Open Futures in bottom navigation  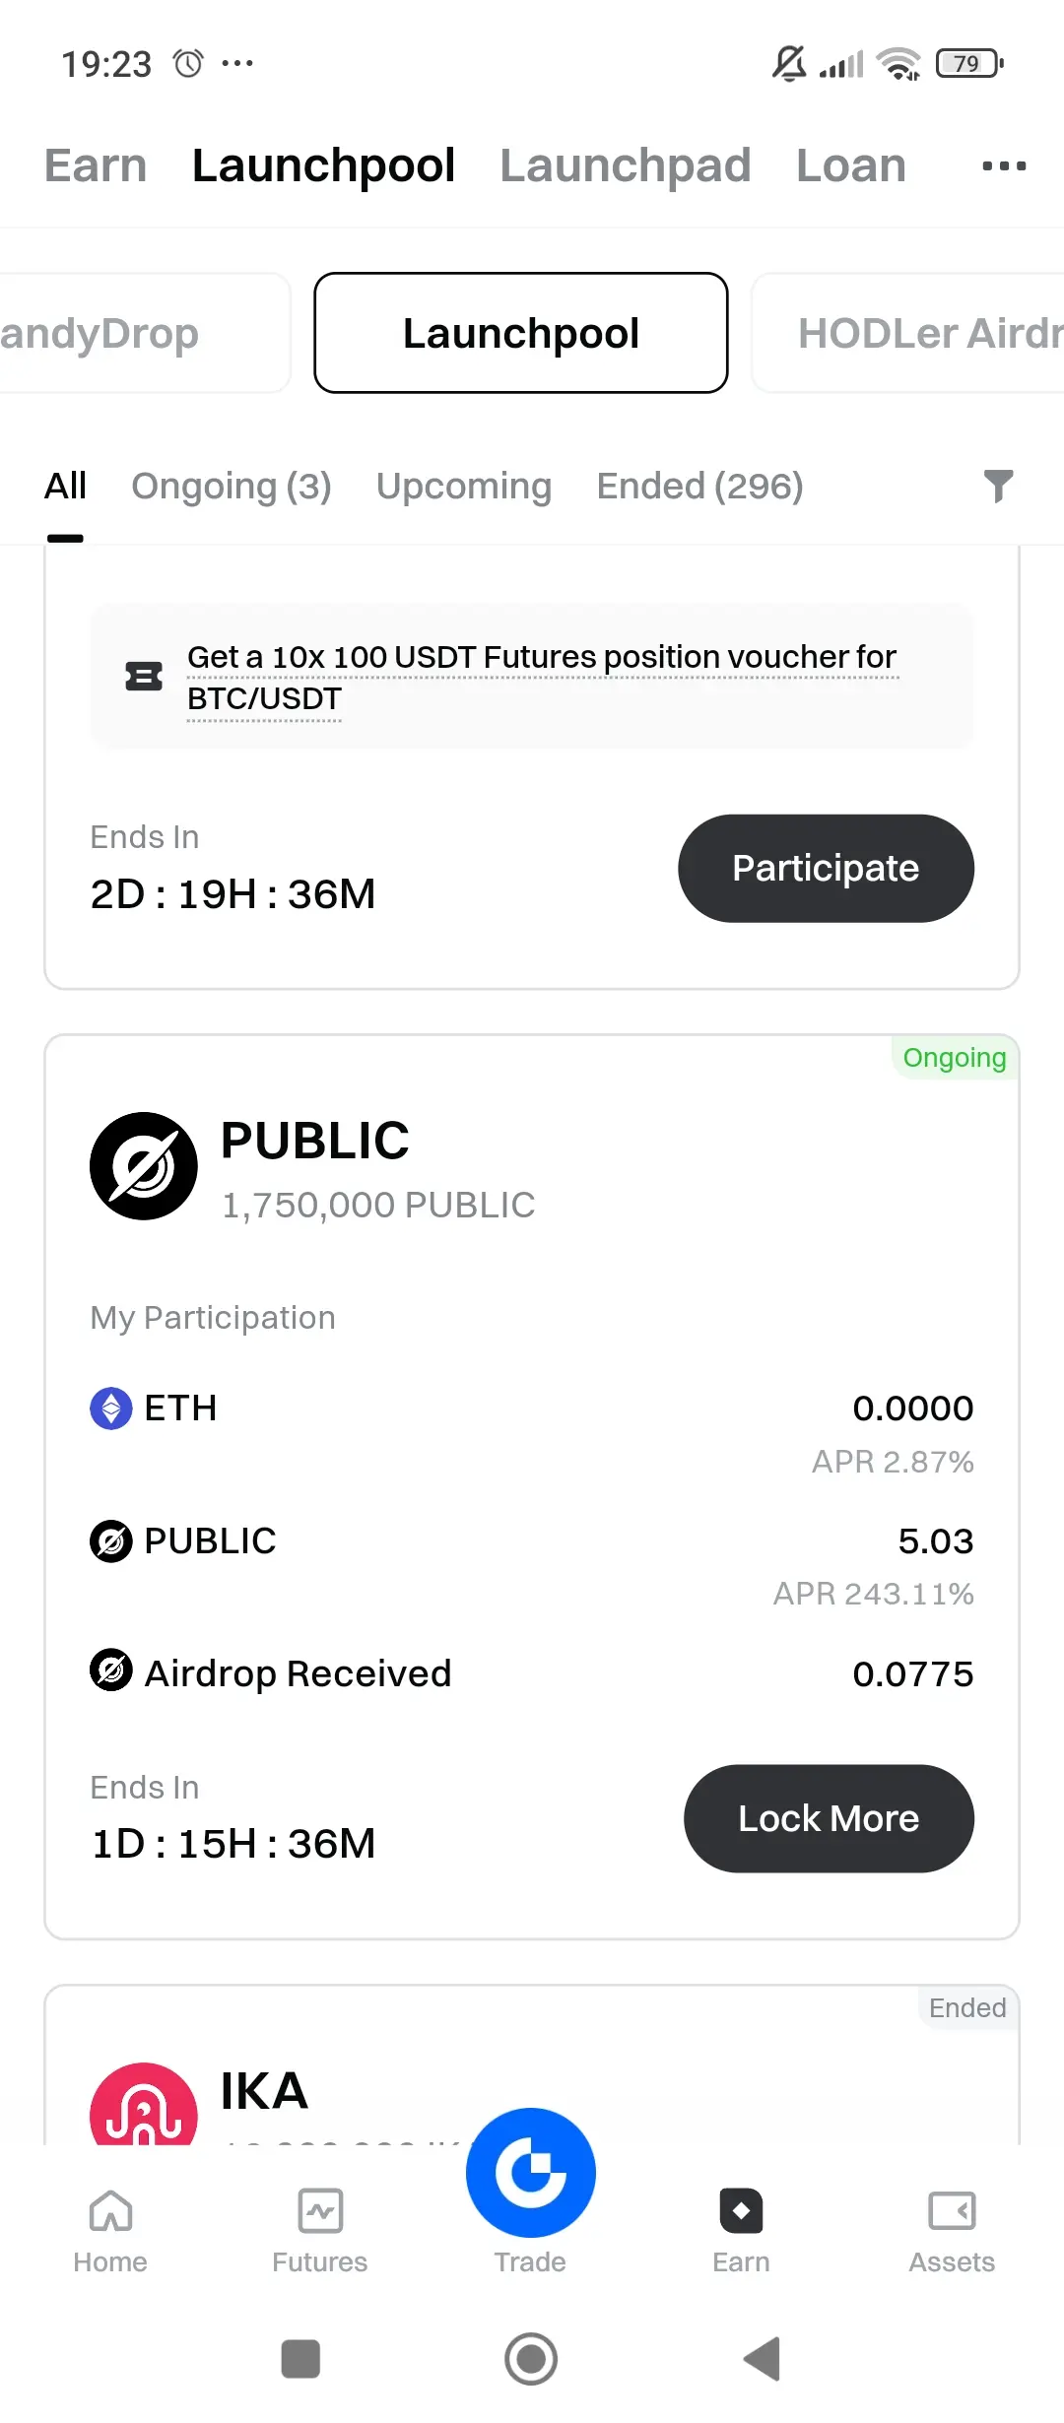click(320, 2232)
